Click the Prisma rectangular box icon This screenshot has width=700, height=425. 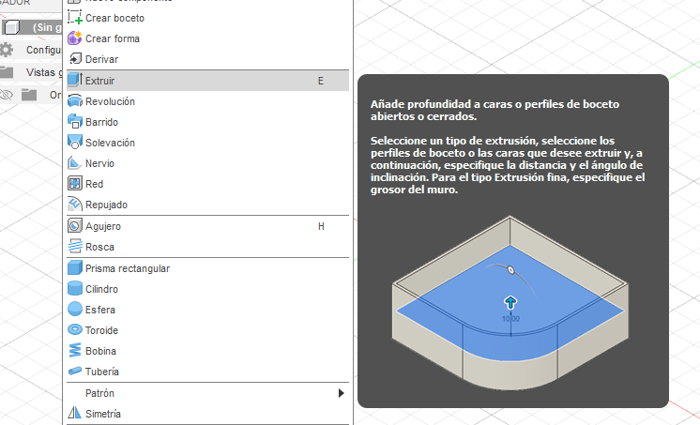[74, 268]
